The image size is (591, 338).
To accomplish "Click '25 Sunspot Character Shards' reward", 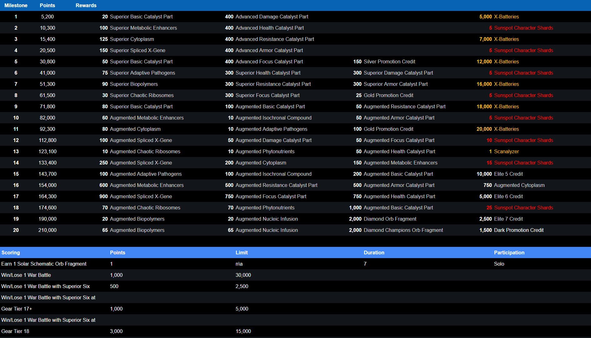I will pos(520,208).
